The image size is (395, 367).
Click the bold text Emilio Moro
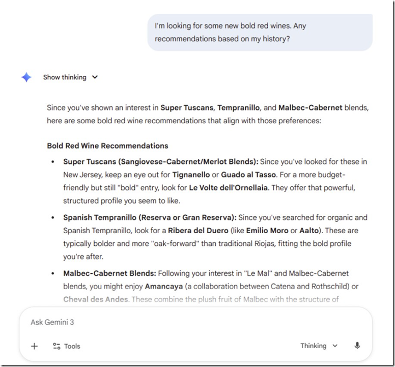coord(267,231)
